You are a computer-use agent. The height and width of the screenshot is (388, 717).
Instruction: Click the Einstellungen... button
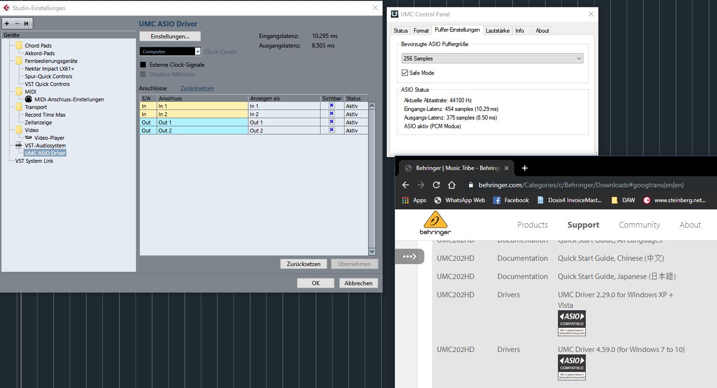coord(170,36)
